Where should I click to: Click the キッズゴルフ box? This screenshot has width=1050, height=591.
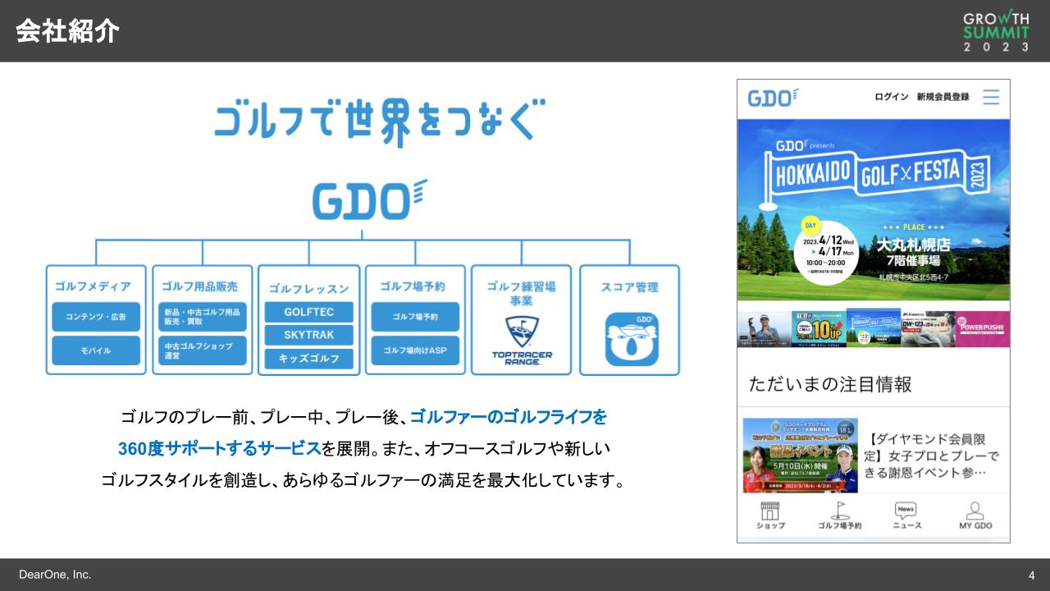point(308,359)
